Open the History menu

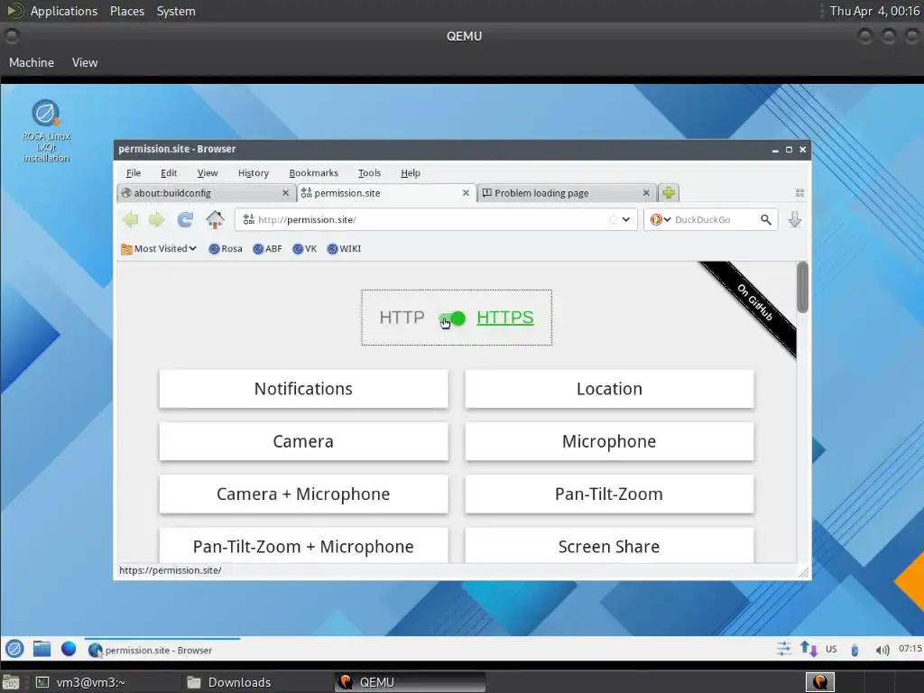[x=254, y=172]
